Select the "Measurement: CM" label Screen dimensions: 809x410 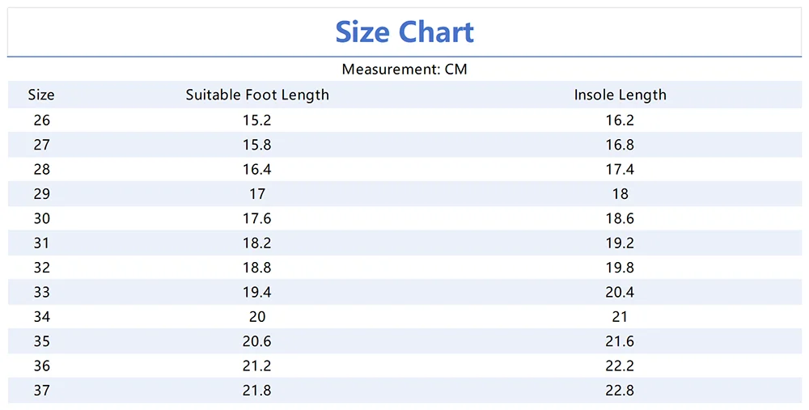point(404,70)
